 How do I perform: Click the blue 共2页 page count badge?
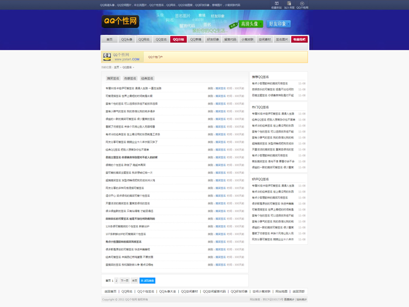click(147, 281)
